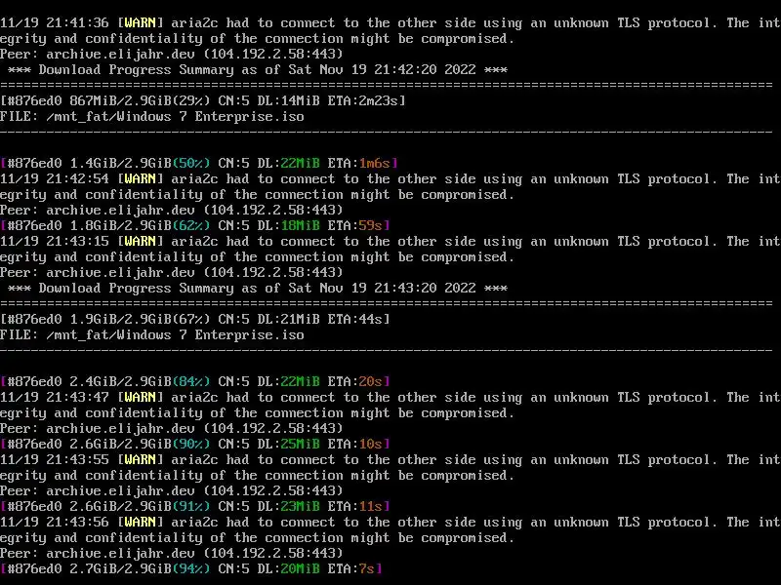Click the WARN tag on the 21:41:36 line

point(141,22)
